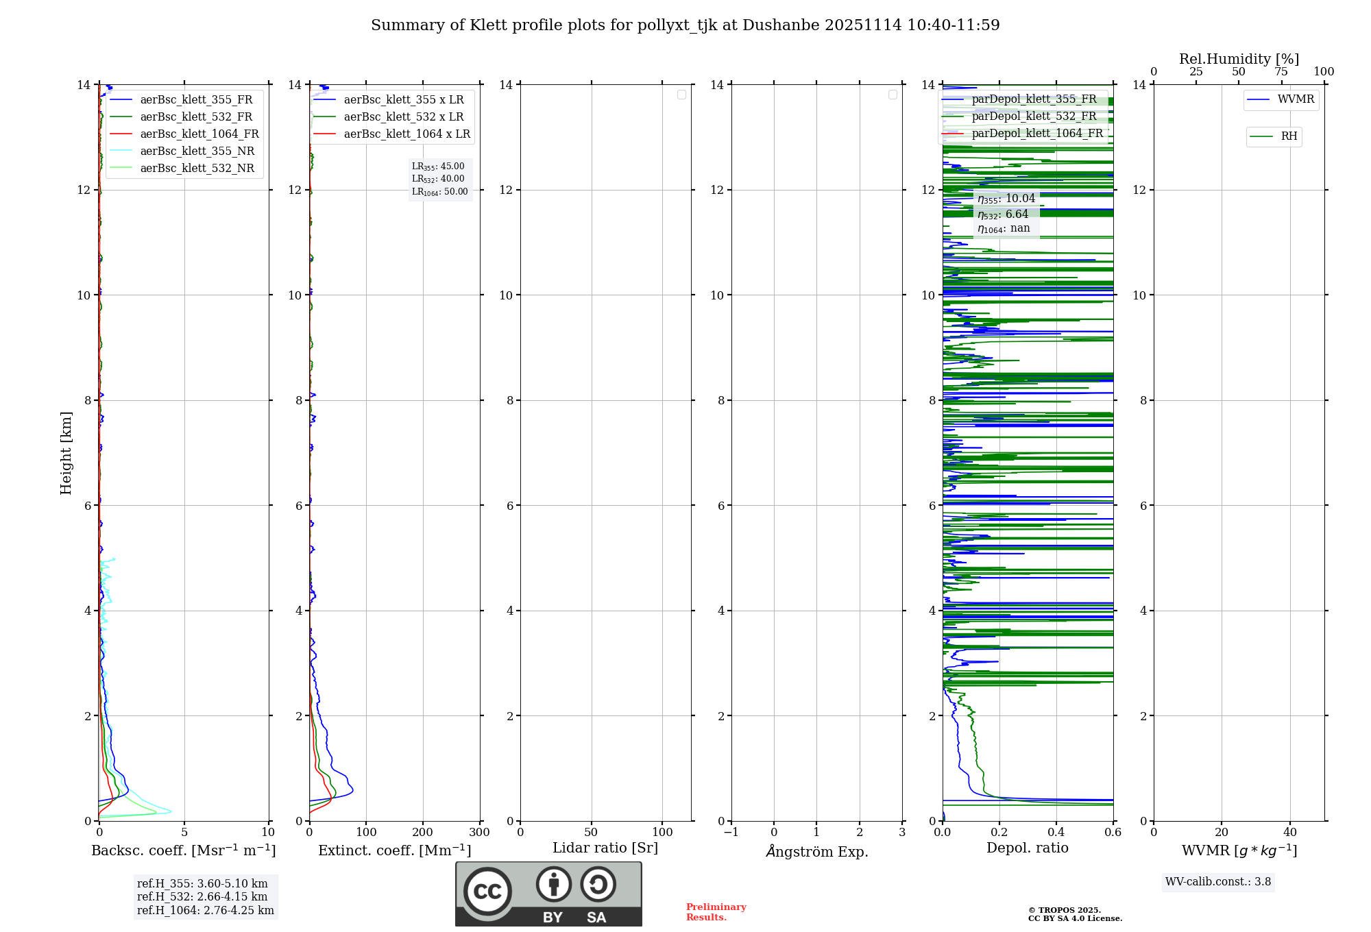This screenshot has width=1371, height=932.
Task: Click the lidar ratio values text box
Action: pyautogui.click(x=439, y=179)
